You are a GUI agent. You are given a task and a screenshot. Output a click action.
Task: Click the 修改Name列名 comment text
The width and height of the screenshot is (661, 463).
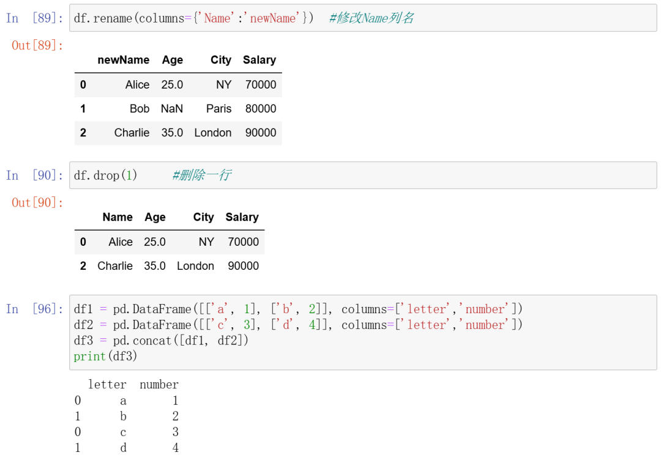372,18
